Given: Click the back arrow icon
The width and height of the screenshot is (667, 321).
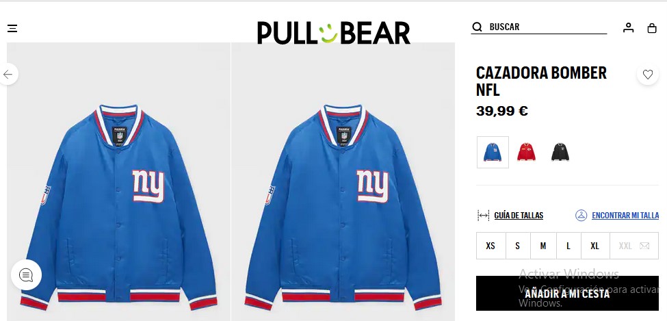Looking at the screenshot, I should coord(8,74).
